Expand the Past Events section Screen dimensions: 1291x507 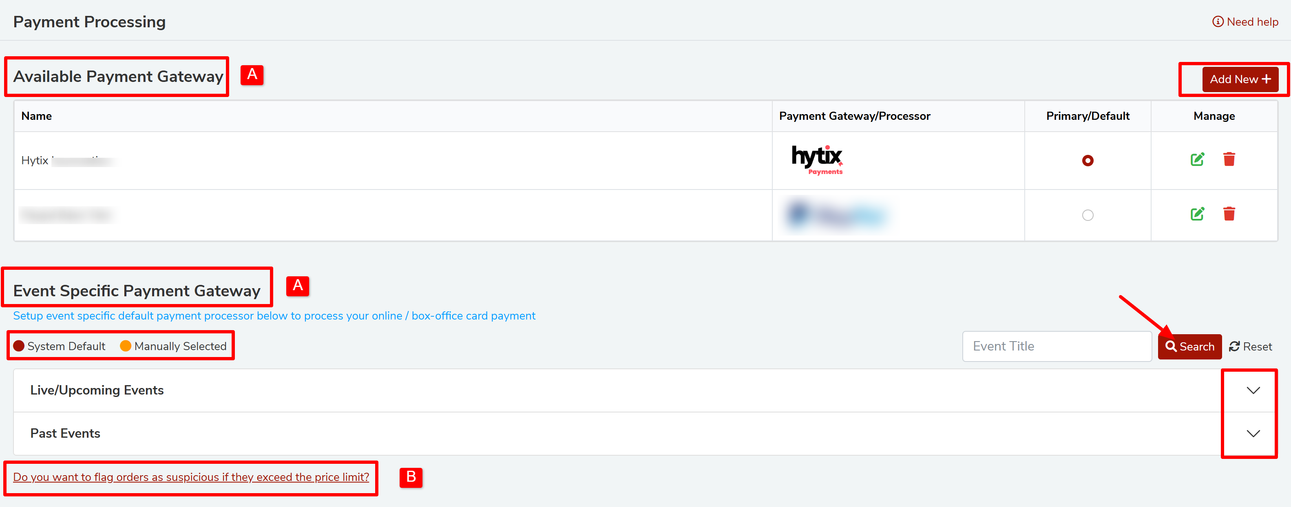point(1253,434)
